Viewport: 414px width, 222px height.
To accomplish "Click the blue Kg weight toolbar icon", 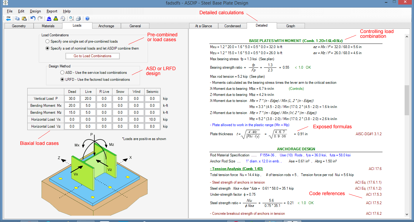I will point(49,18).
